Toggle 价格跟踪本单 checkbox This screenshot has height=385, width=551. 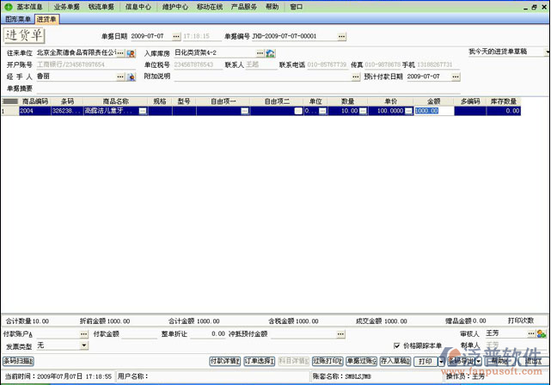396,345
